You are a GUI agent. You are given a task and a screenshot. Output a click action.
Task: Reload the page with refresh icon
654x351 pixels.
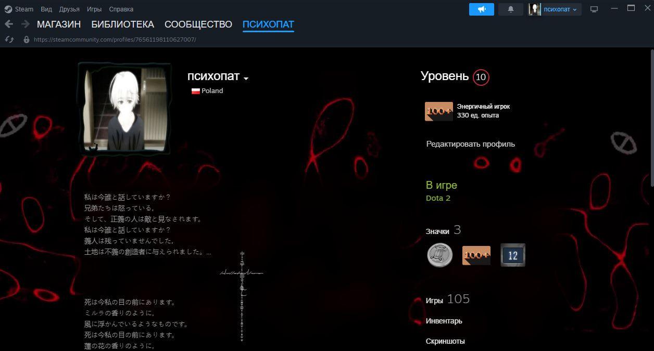9,40
